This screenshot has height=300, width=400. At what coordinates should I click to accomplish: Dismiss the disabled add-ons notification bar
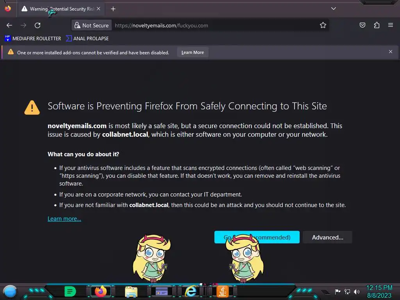pyautogui.click(x=391, y=52)
